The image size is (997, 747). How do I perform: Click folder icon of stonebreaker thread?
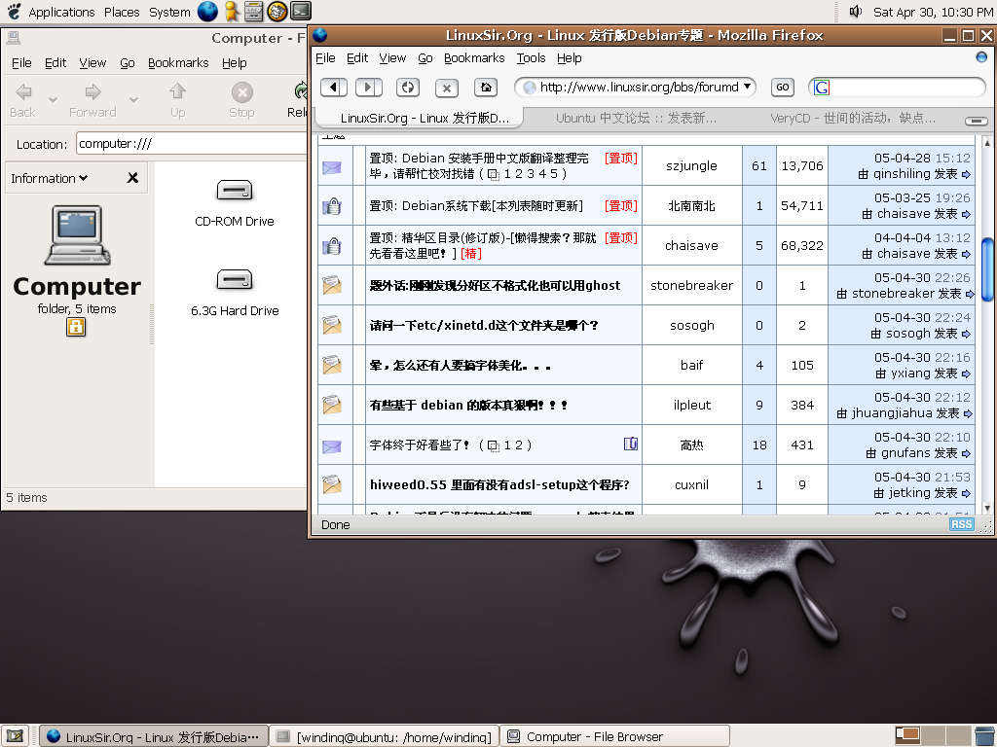(x=332, y=285)
